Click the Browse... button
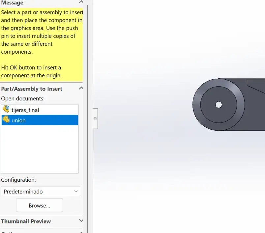 point(39,205)
